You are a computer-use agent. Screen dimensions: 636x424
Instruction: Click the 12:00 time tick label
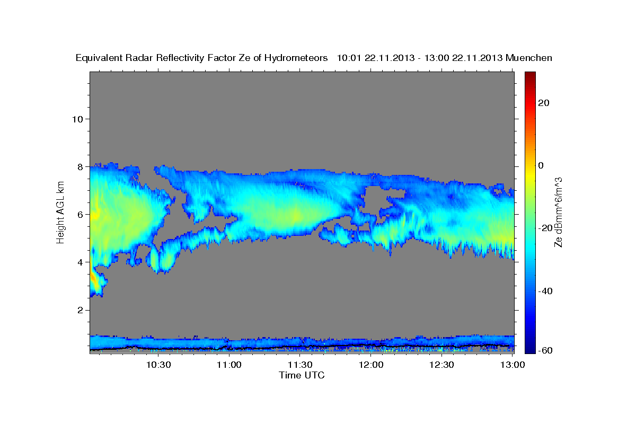coord(371,365)
